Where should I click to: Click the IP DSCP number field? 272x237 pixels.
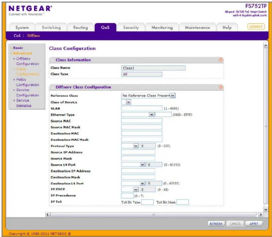[x=148, y=190]
